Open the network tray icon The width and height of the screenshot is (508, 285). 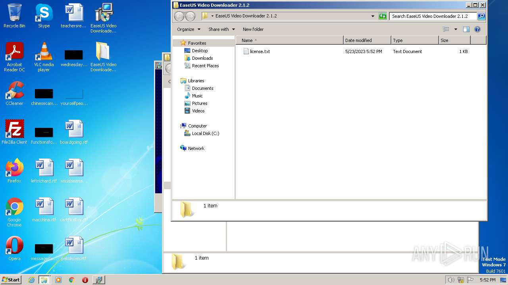tap(461, 280)
